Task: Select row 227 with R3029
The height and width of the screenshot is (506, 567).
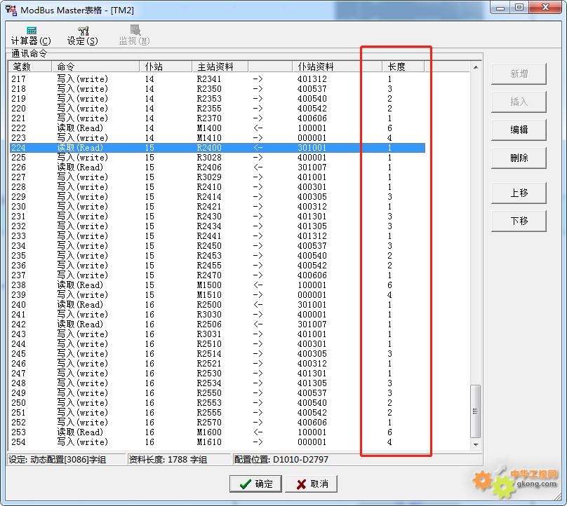Action: [x=217, y=177]
